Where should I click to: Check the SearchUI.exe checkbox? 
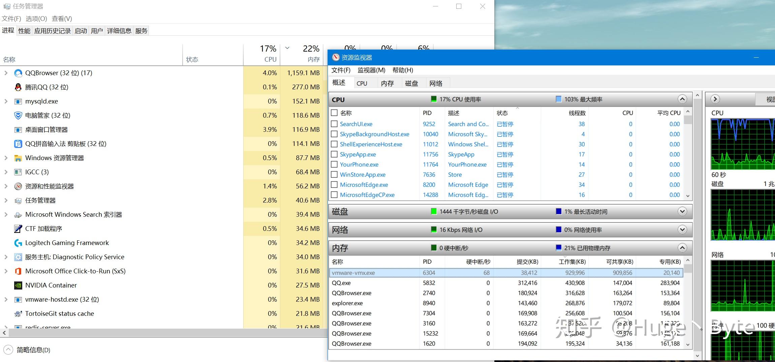coord(334,124)
